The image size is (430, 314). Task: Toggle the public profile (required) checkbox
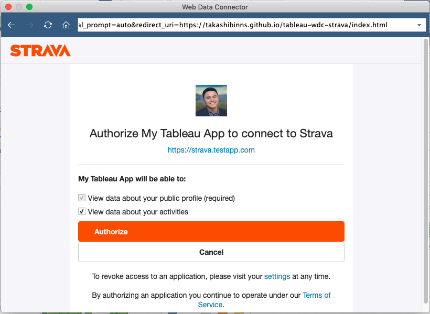point(82,198)
